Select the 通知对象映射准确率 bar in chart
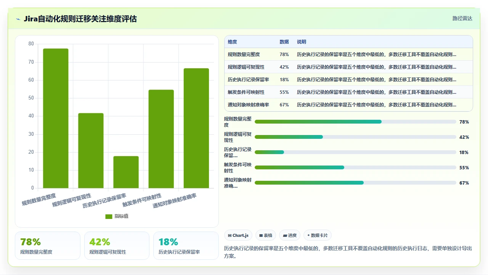The height and width of the screenshot is (275, 488). (196, 128)
